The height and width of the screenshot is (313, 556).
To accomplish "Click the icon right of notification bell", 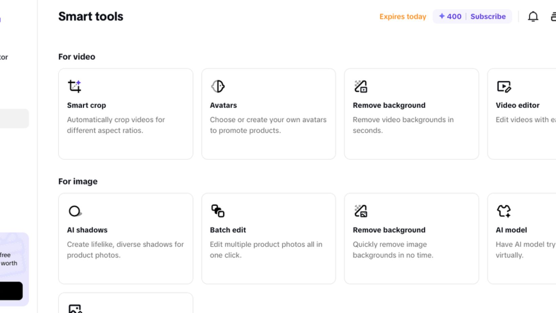I will pyautogui.click(x=553, y=17).
